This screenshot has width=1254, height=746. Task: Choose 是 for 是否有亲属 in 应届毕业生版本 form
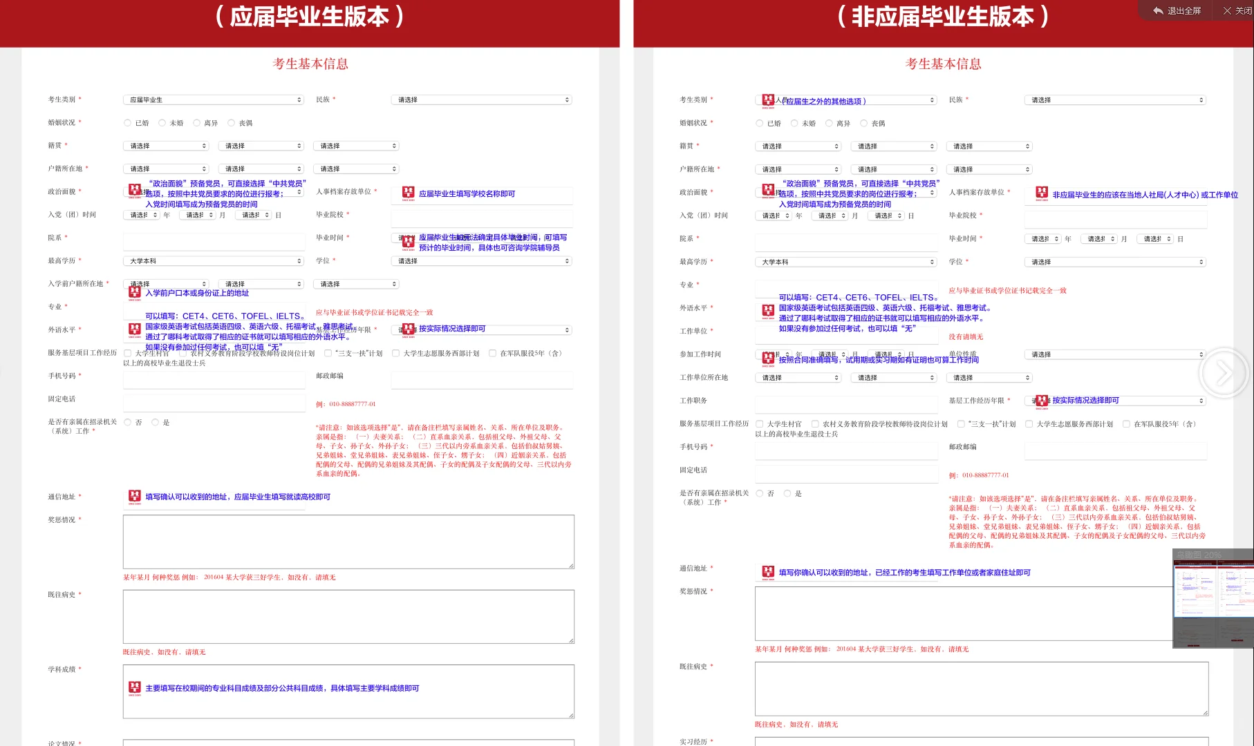[x=155, y=422]
